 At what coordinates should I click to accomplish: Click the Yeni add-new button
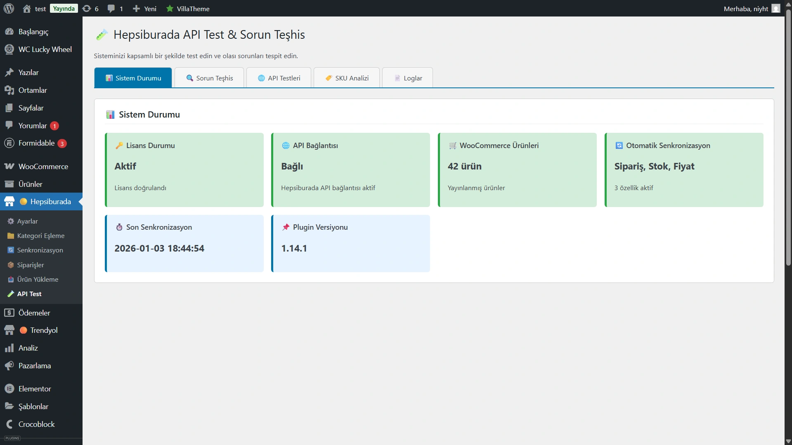[x=145, y=8]
